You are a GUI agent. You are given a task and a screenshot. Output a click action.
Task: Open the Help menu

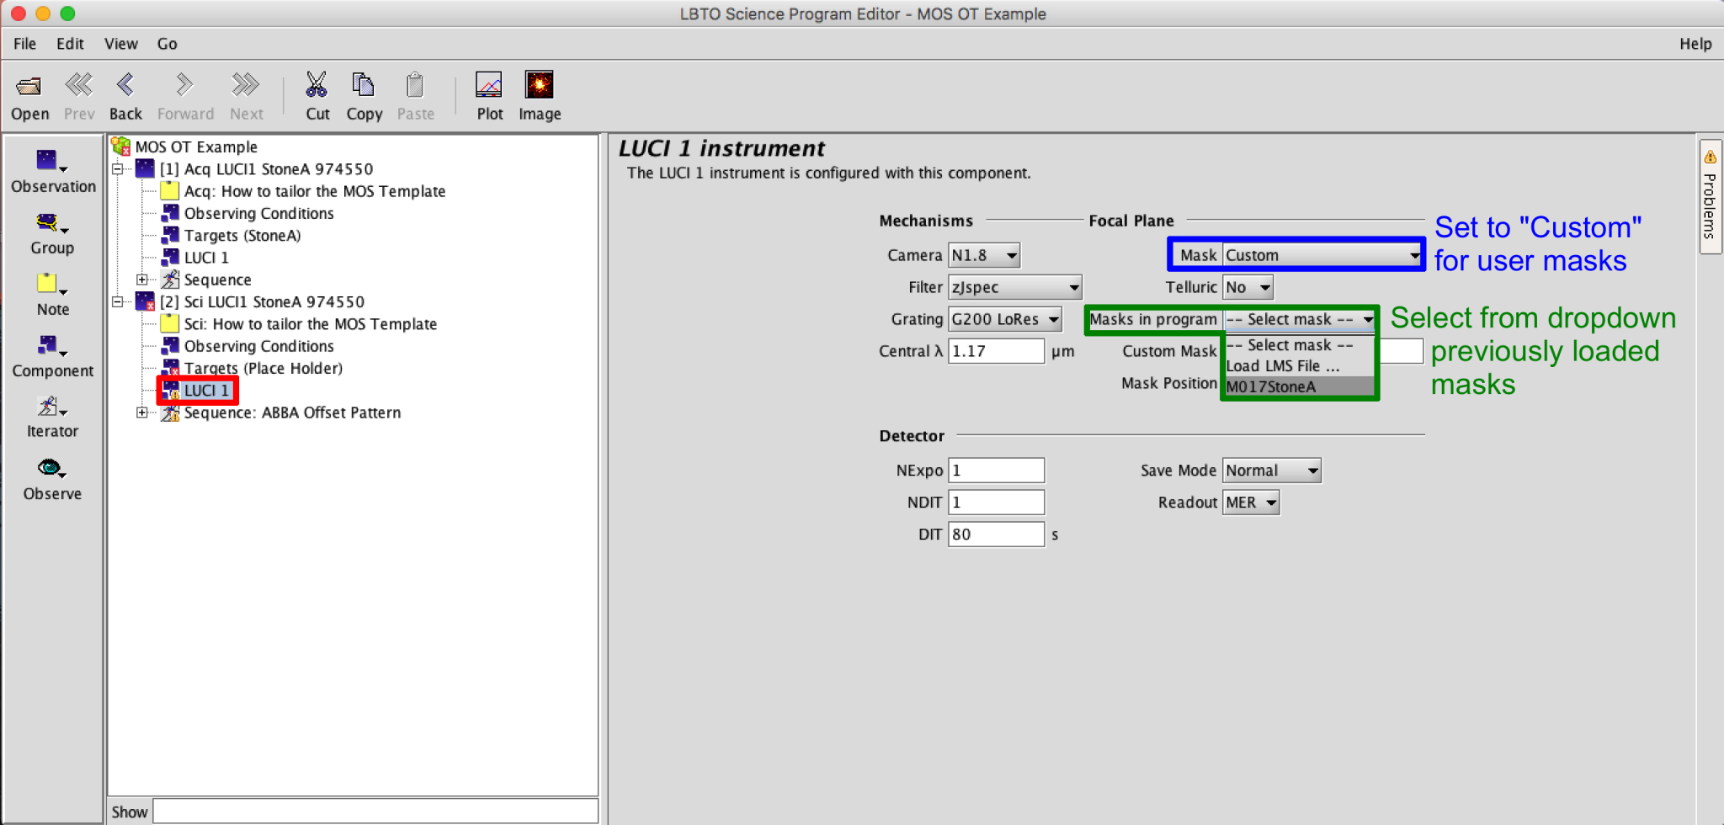click(1695, 44)
